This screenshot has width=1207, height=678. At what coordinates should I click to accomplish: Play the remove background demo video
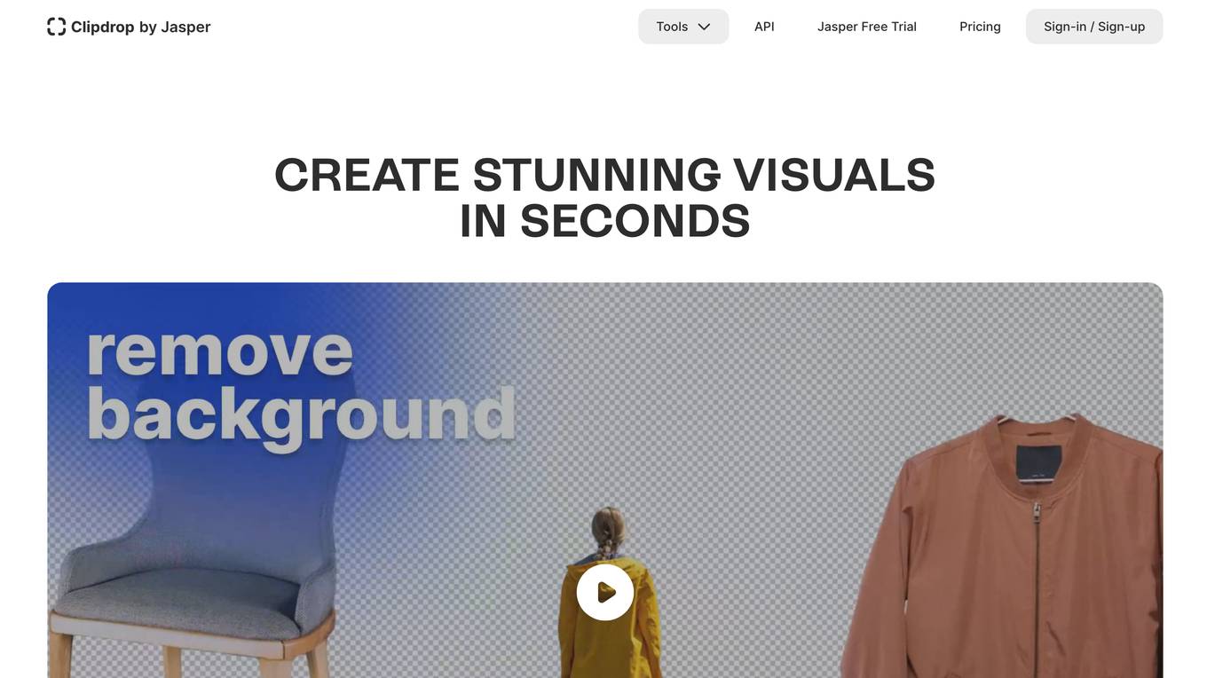tap(605, 592)
